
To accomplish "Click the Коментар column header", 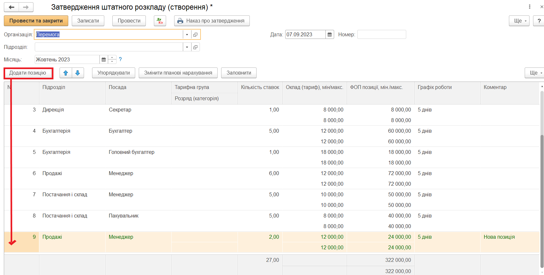I will [510, 93].
